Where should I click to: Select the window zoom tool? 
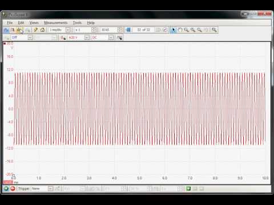point(186,30)
